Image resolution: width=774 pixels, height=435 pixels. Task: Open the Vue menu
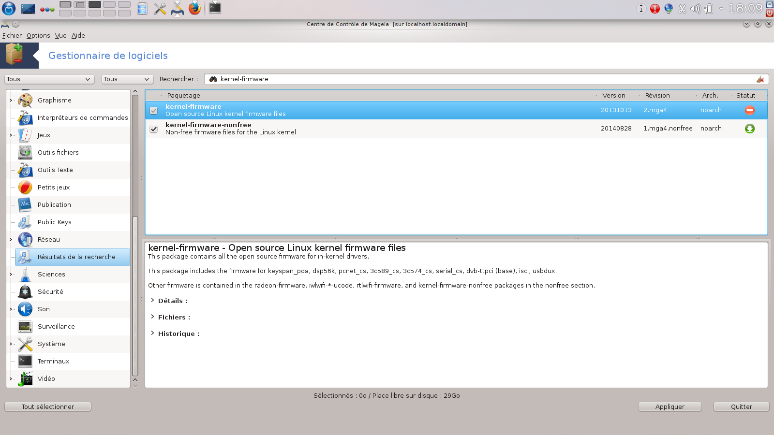click(x=60, y=35)
